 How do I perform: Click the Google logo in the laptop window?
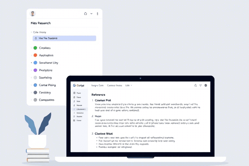74,86
